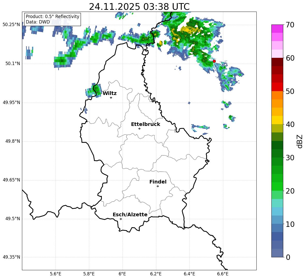The width and height of the screenshot is (306, 279).
Task: Click the 6°E longitude label
Action: pos(122,274)
